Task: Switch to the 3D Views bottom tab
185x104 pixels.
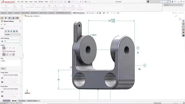Action: pos(22,101)
